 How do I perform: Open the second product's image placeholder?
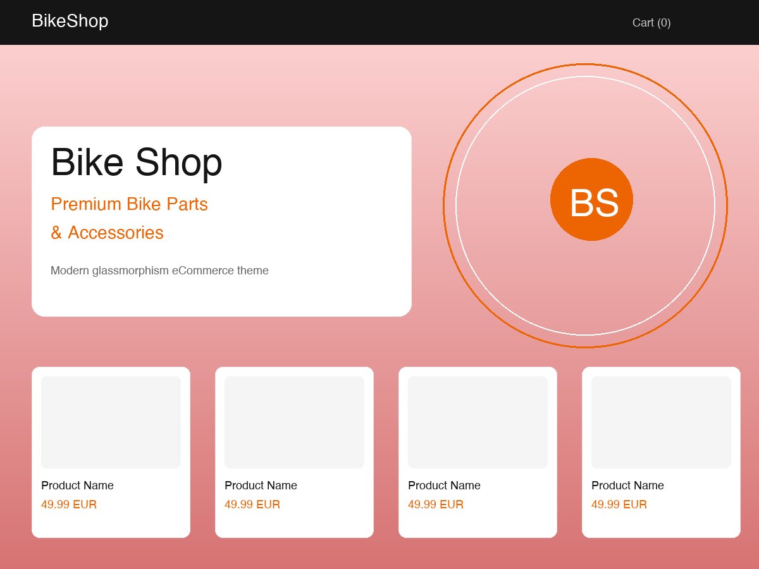(294, 422)
